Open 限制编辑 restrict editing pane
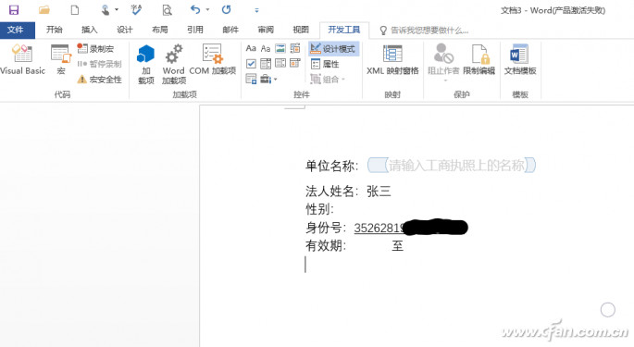 [479, 59]
